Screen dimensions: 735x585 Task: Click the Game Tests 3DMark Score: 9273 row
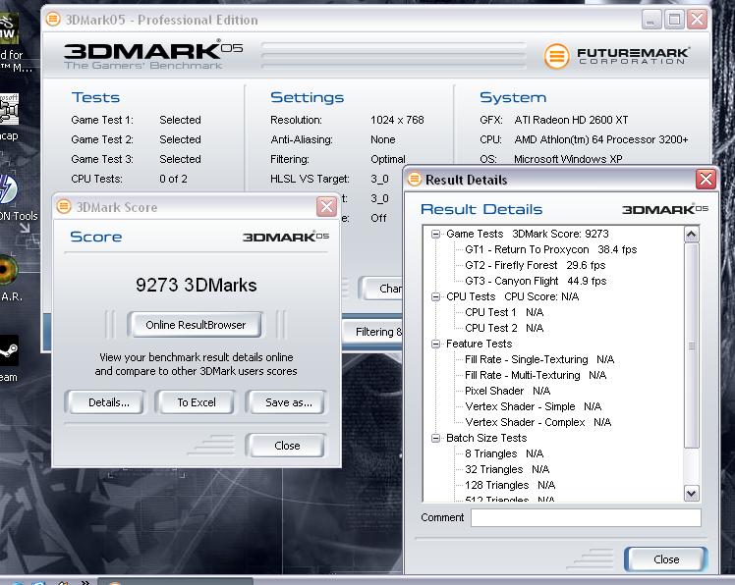click(528, 234)
